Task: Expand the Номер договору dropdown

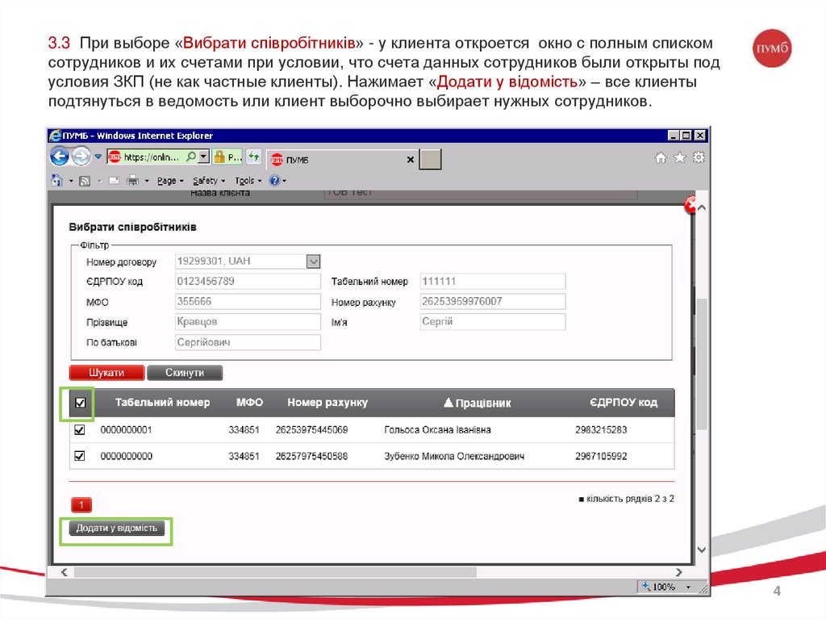Action: click(x=314, y=261)
